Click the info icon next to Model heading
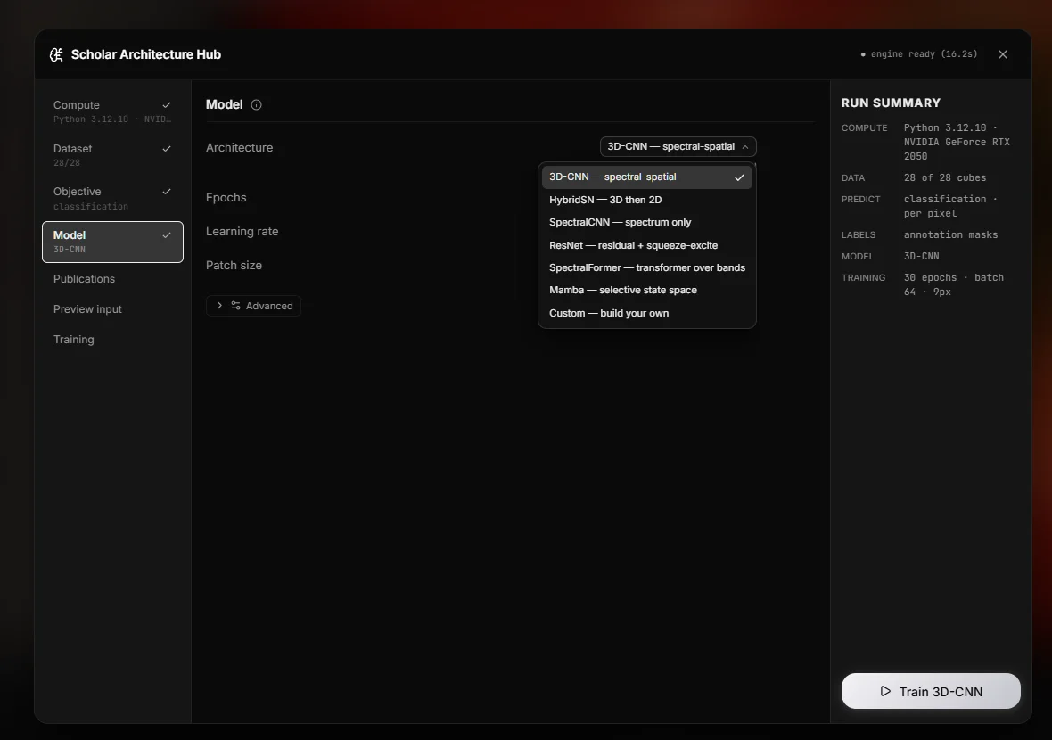1052x740 pixels. click(256, 104)
